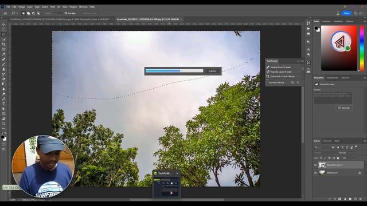Click the generative Prompt text field
Image resolution: width=367 pixels, height=206 pixels.
tap(333, 98)
